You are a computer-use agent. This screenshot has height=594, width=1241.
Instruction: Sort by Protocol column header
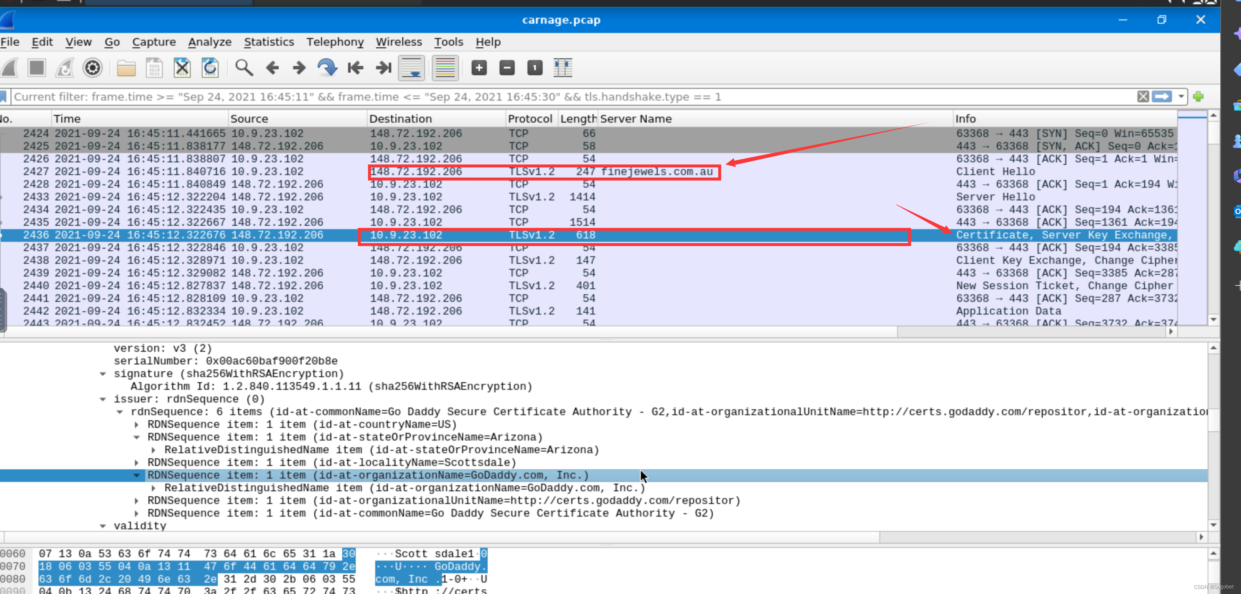[x=531, y=118]
